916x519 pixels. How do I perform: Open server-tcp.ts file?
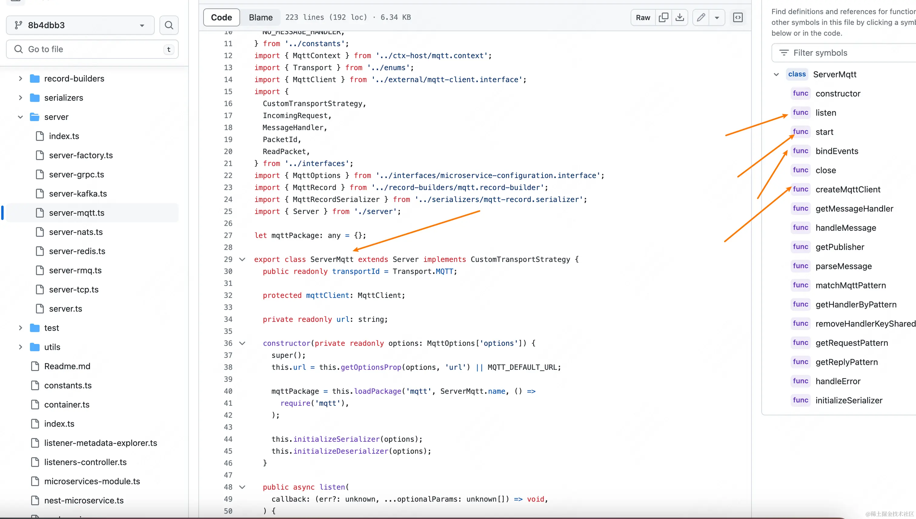click(73, 290)
